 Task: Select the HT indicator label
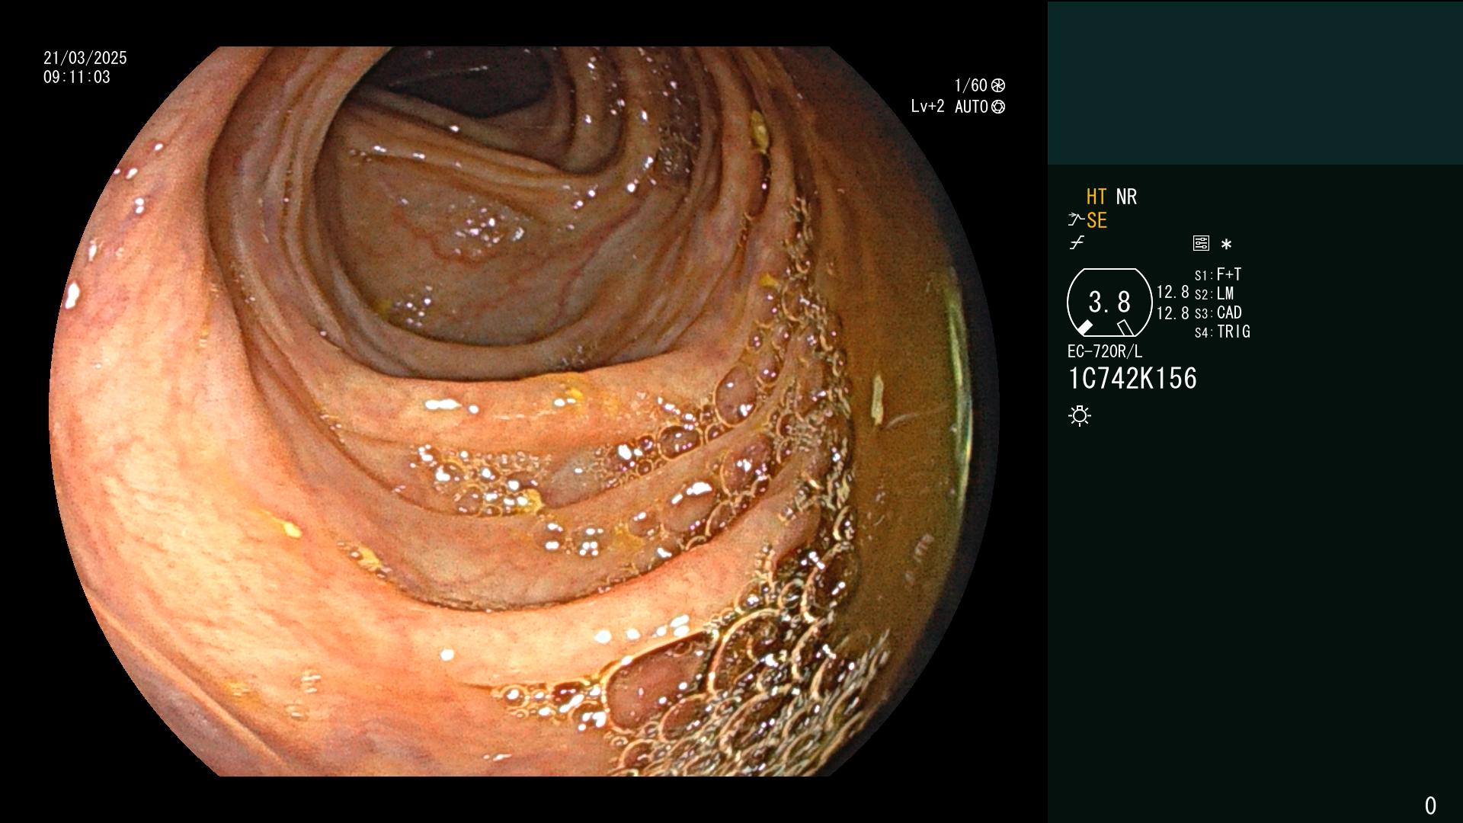pos(1096,197)
